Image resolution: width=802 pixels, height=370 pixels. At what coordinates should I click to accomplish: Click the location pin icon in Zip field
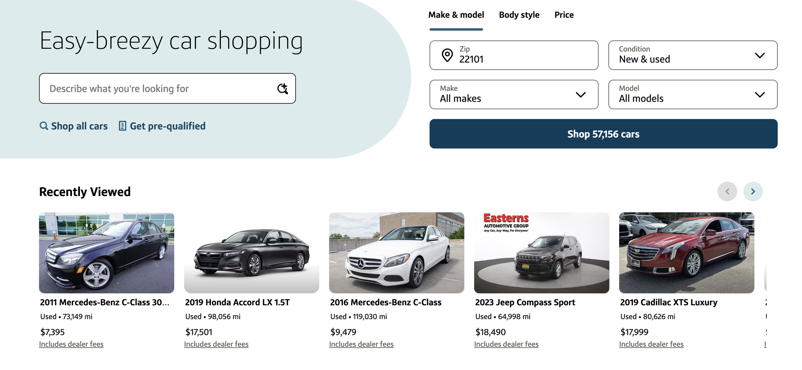click(x=447, y=55)
